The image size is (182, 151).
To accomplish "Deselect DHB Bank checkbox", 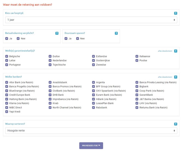I will point(50,95).
